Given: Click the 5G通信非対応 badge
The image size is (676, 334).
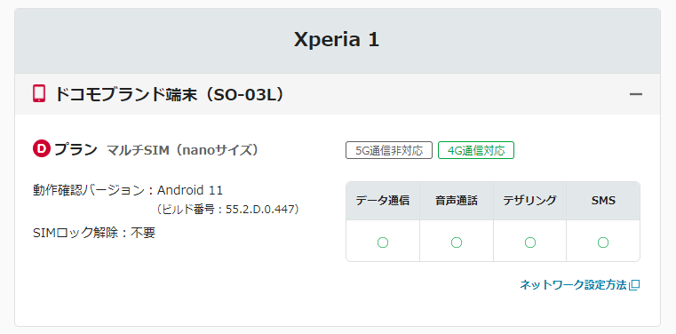Looking at the screenshot, I should 389,150.
